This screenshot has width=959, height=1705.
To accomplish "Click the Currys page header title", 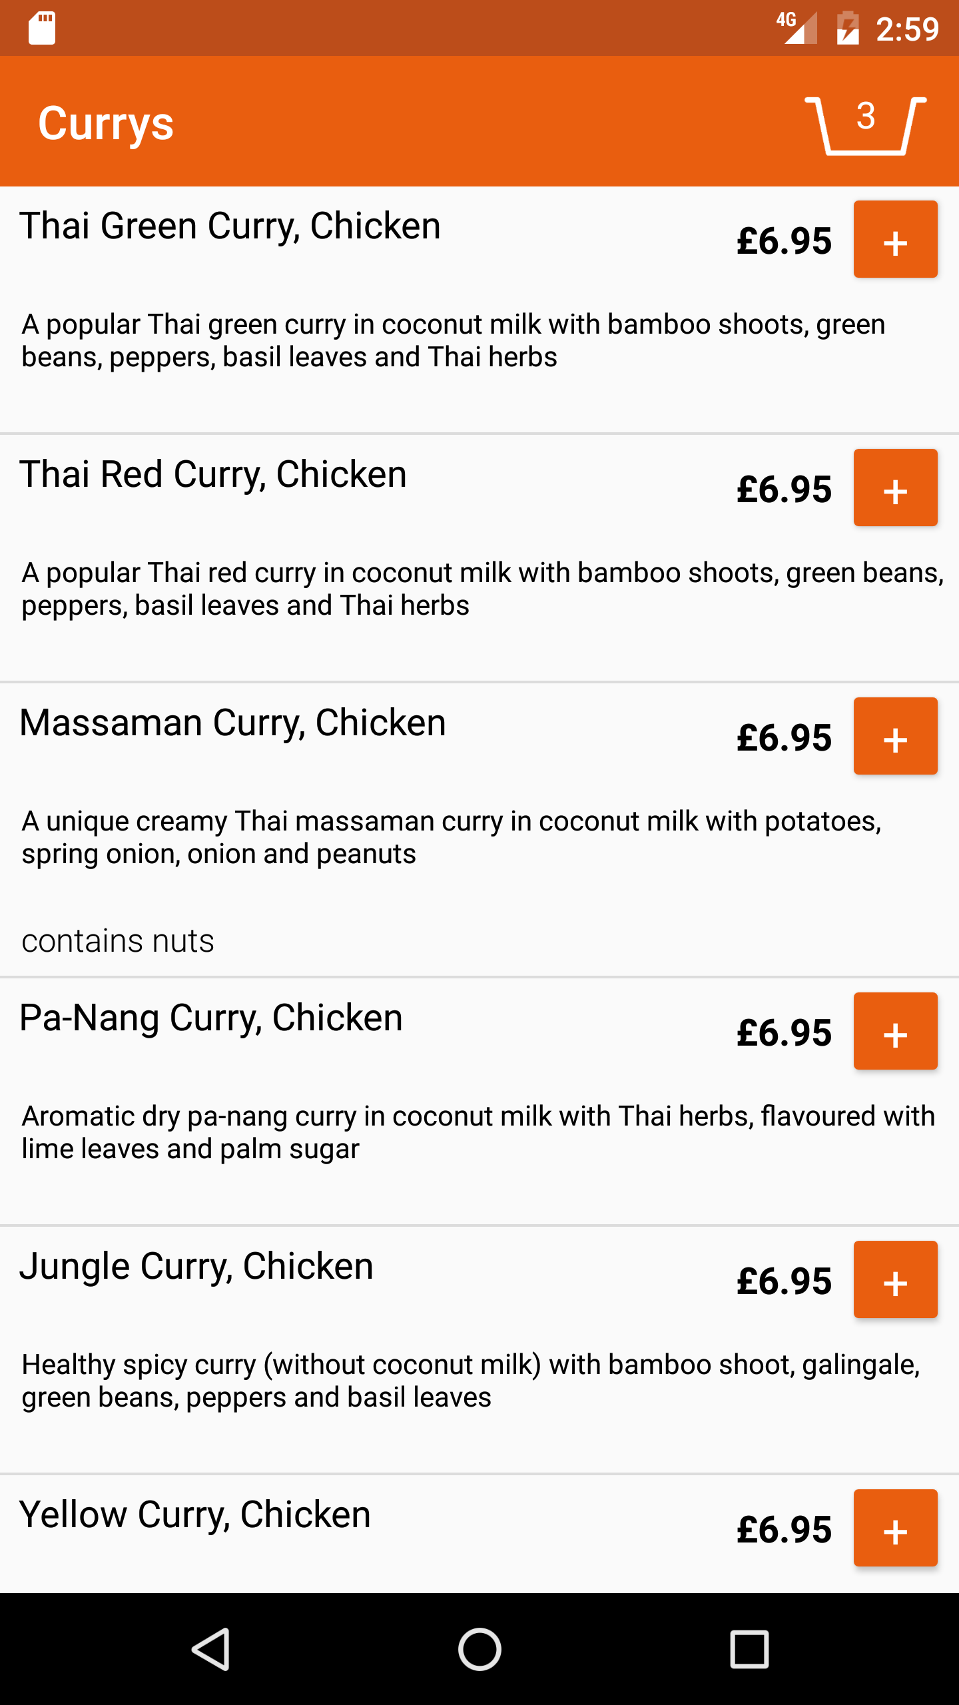I will tap(106, 124).
